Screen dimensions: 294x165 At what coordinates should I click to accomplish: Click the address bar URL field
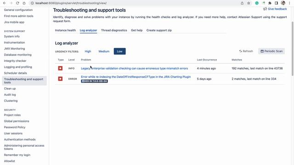[135, 3]
